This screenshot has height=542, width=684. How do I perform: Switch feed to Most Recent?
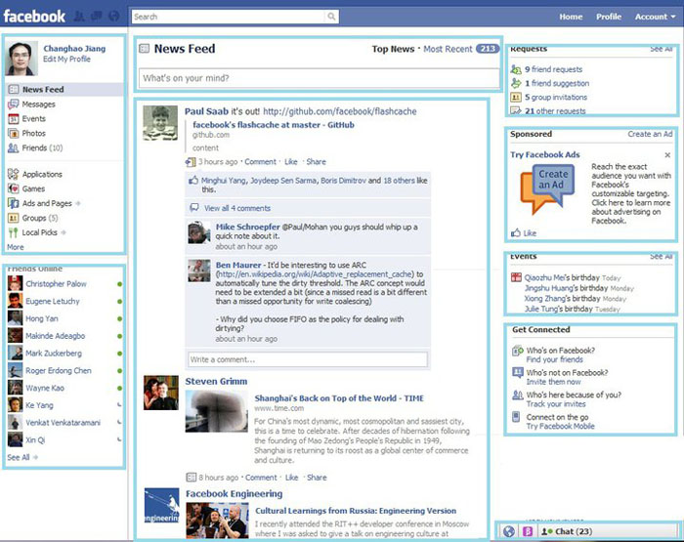click(x=448, y=49)
